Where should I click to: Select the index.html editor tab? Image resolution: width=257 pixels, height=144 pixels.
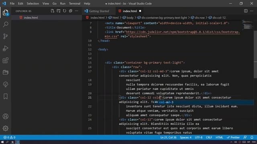point(130,11)
